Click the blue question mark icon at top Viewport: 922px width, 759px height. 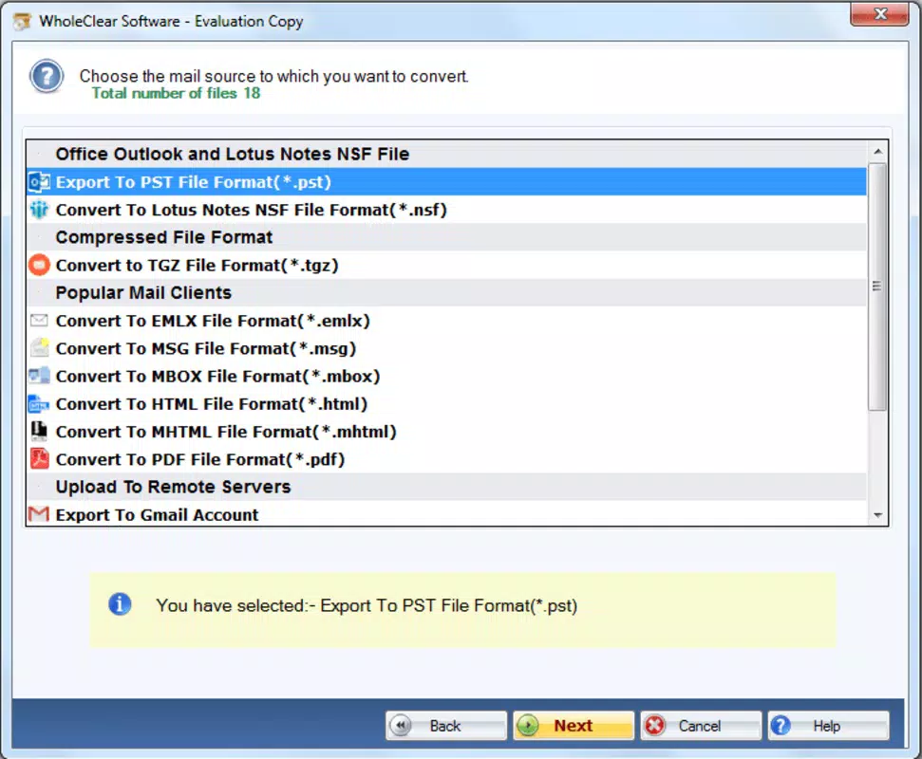tap(47, 76)
